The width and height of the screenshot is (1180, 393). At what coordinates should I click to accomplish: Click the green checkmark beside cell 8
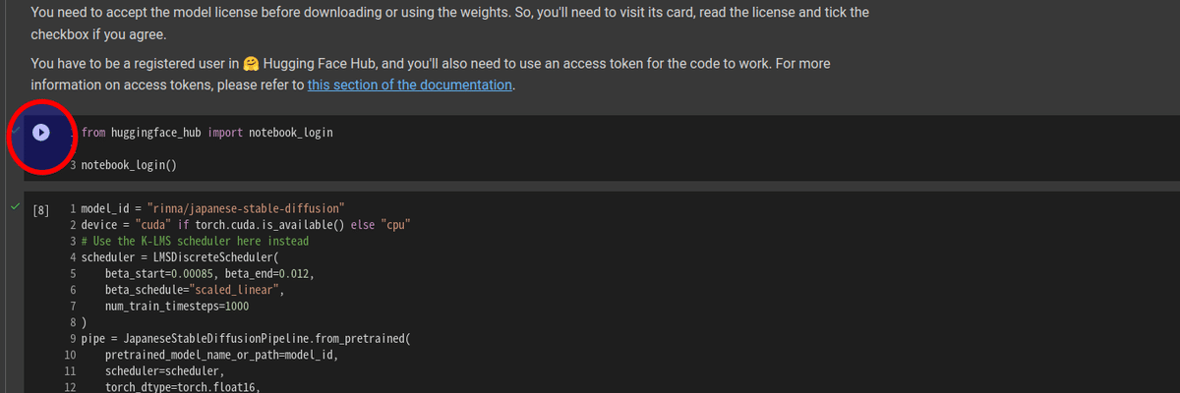click(15, 207)
